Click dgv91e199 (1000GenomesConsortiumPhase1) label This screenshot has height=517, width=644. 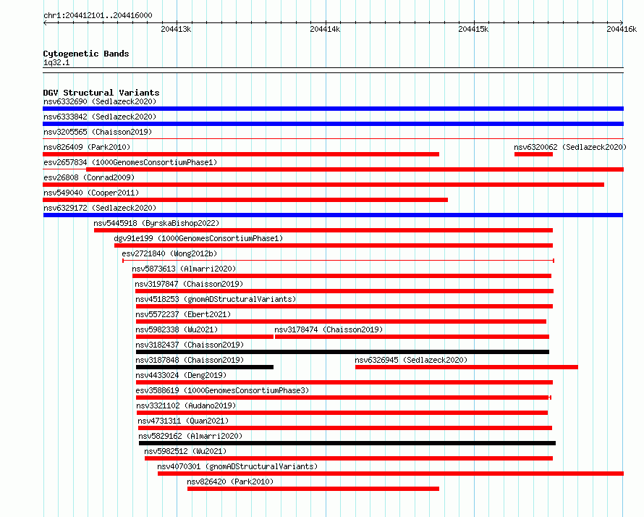(198, 238)
